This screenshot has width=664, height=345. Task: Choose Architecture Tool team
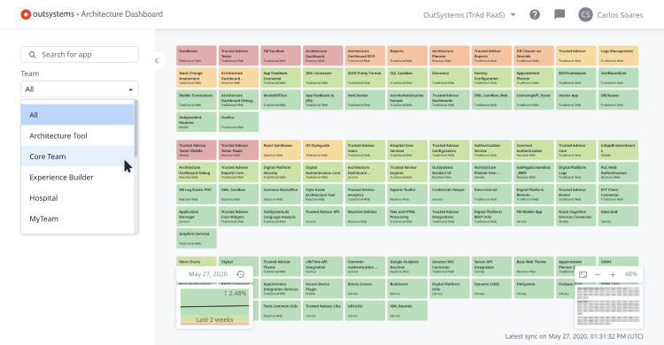tap(78, 135)
